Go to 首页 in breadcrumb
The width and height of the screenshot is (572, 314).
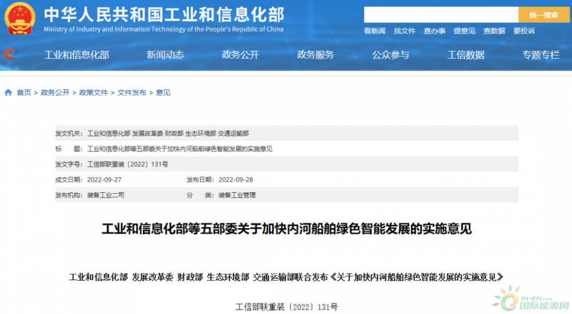[24, 93]
